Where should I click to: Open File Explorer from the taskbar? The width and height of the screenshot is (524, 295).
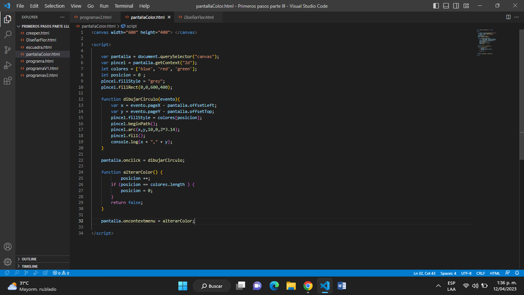(x=291, y=286)
